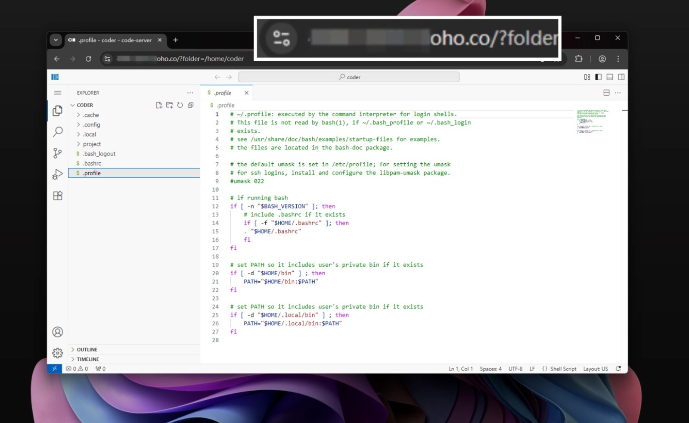Select the .profile editor tab
689x423 pixels.
pos(223,93)
